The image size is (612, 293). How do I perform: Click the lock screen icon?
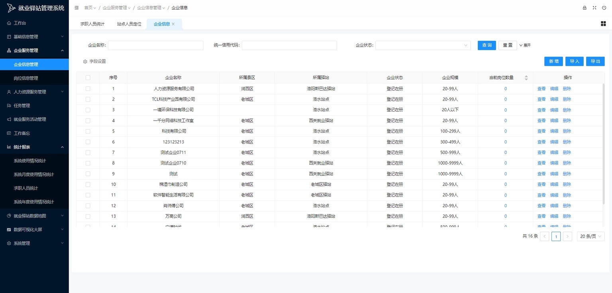point(585,8)
